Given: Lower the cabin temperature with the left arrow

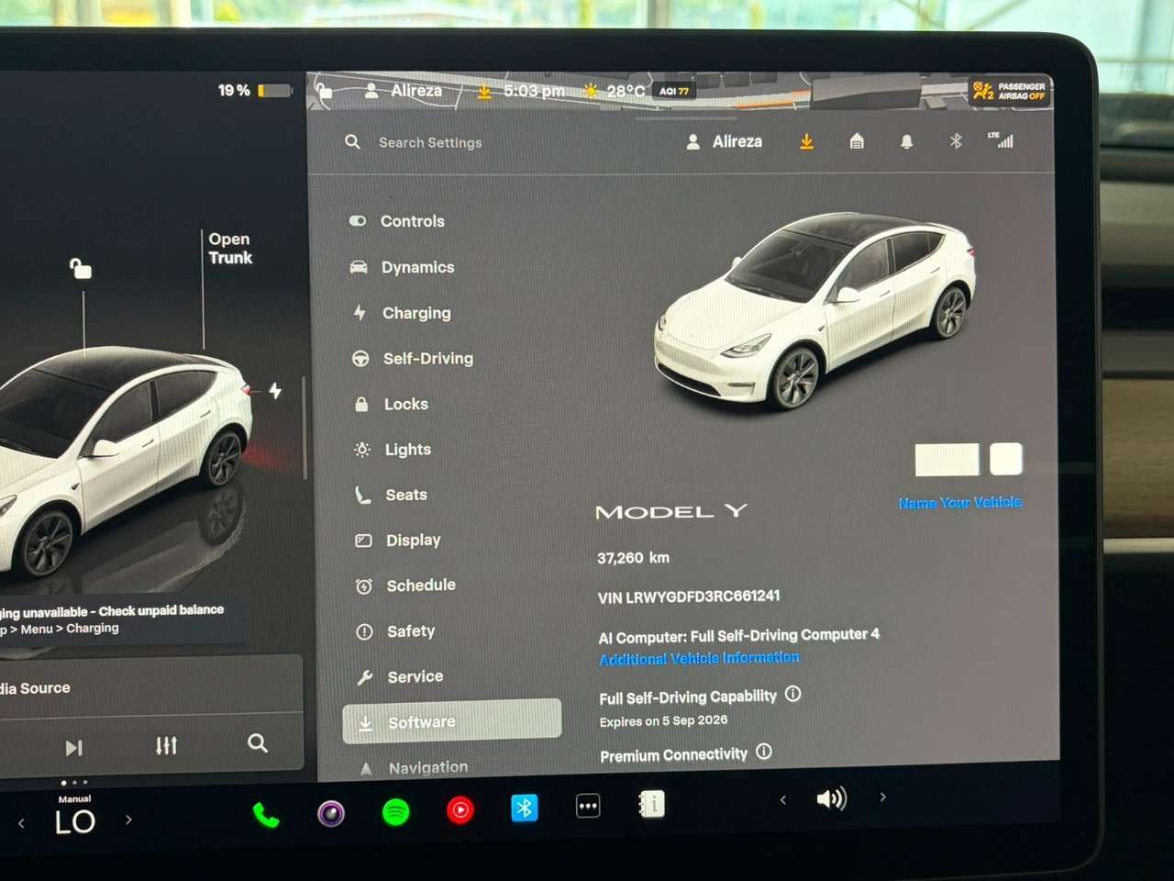Looking at the screenshot, I should point(21,822).
